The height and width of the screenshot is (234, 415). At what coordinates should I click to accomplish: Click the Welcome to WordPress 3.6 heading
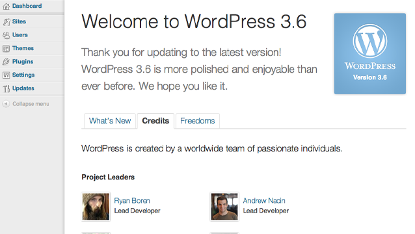point(194,21)
